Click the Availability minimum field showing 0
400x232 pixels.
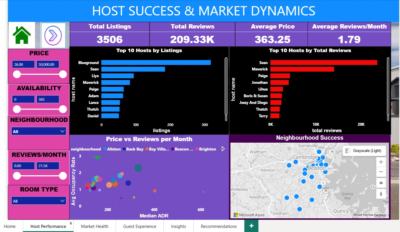click(x=23, y=99)
